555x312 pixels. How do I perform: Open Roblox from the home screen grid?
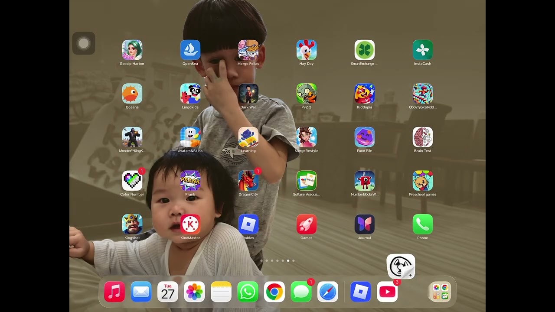point(248,224)
